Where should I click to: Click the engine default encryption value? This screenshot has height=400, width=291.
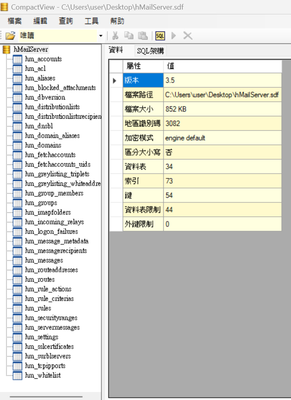coord(223,138)
